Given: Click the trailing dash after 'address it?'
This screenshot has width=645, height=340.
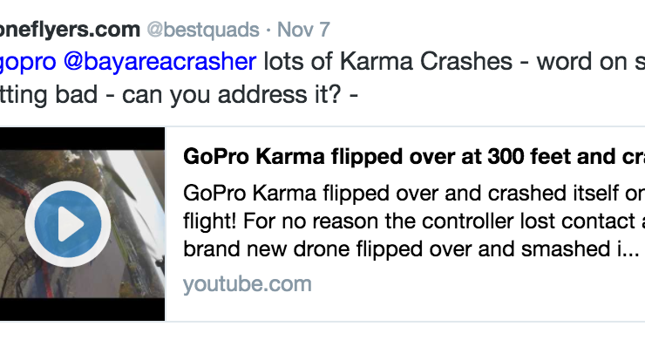Looking at the screenshot, I should (353, 96).
